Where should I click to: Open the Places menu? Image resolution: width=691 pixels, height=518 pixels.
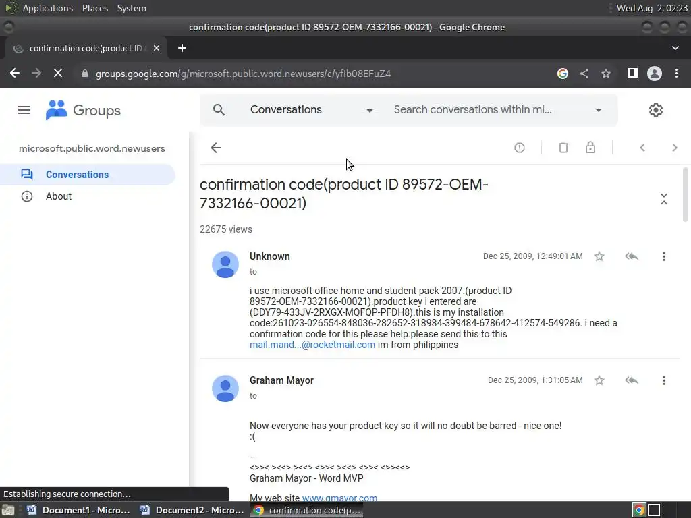click(x=95, y=8)
